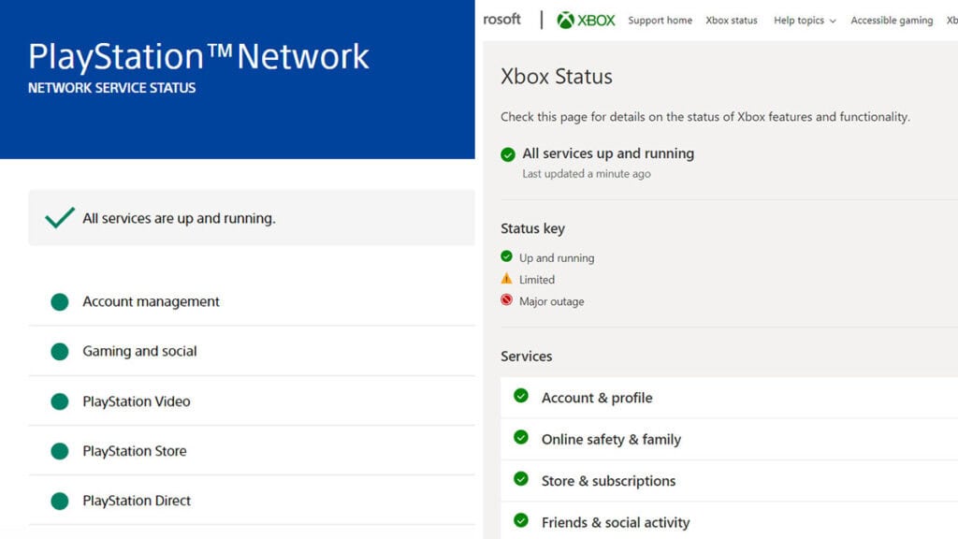Select the yellow Limited warning icon
Viewport: 958px width, 539px height.
pyautogui.click(x=507, y=279)
